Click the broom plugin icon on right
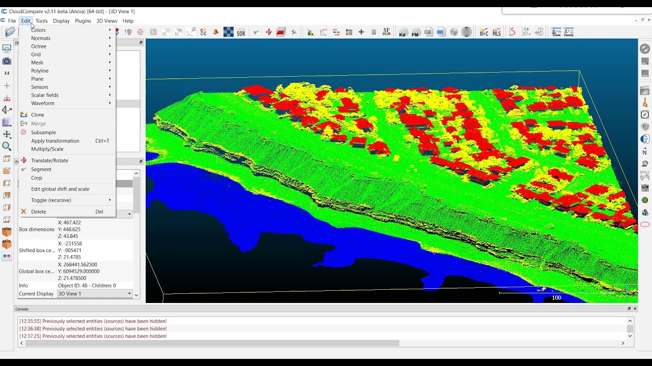 pos(645,103)
